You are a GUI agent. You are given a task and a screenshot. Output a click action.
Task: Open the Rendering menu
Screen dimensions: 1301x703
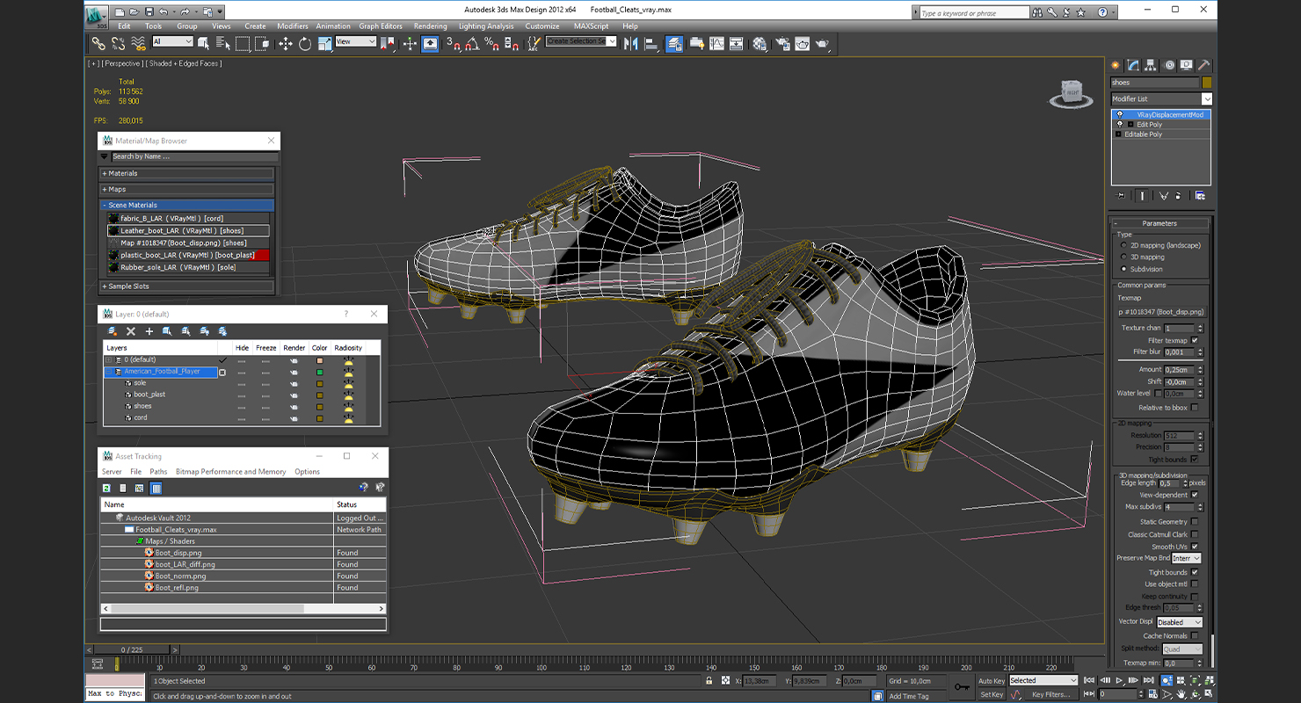tap(430, 26)
